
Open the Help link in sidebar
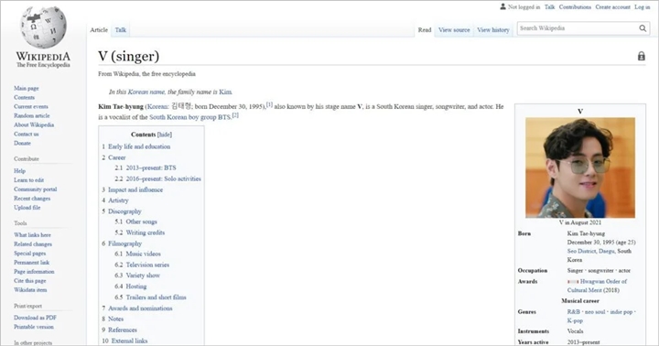[20, 171]
